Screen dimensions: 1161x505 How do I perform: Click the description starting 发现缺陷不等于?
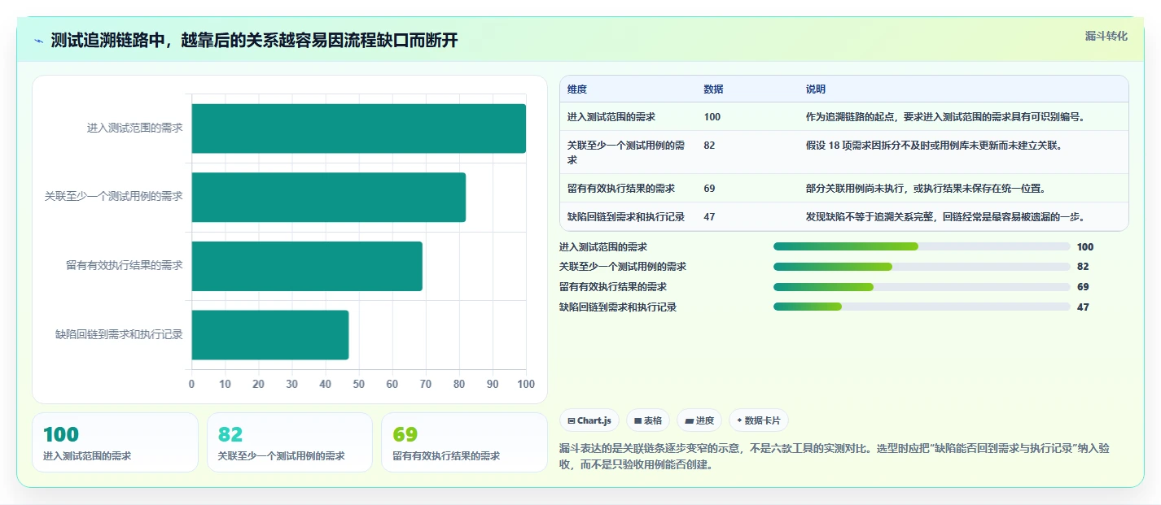click(945, 217)
